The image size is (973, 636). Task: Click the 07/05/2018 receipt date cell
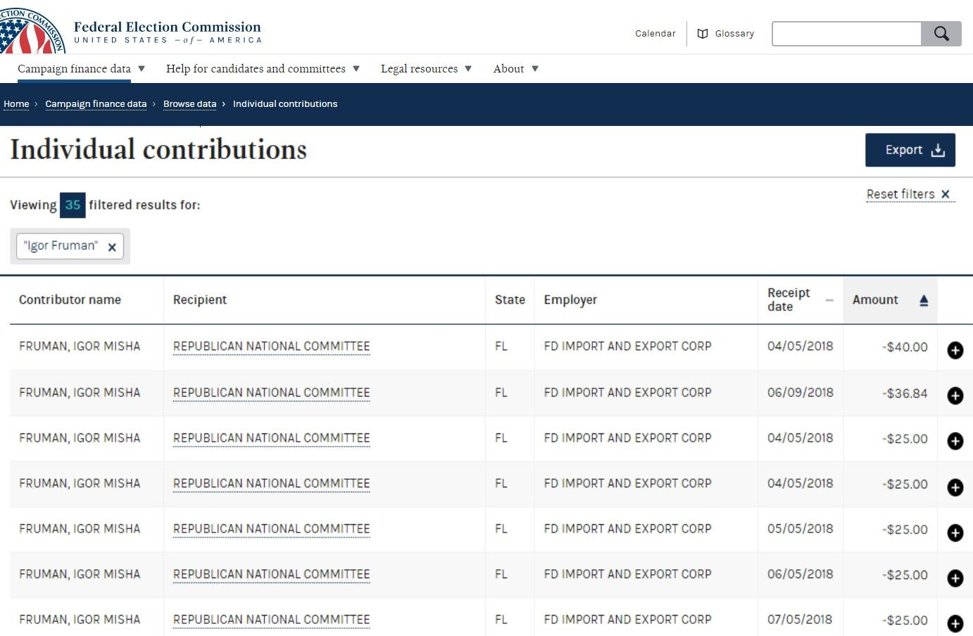[x=800, y=620]
